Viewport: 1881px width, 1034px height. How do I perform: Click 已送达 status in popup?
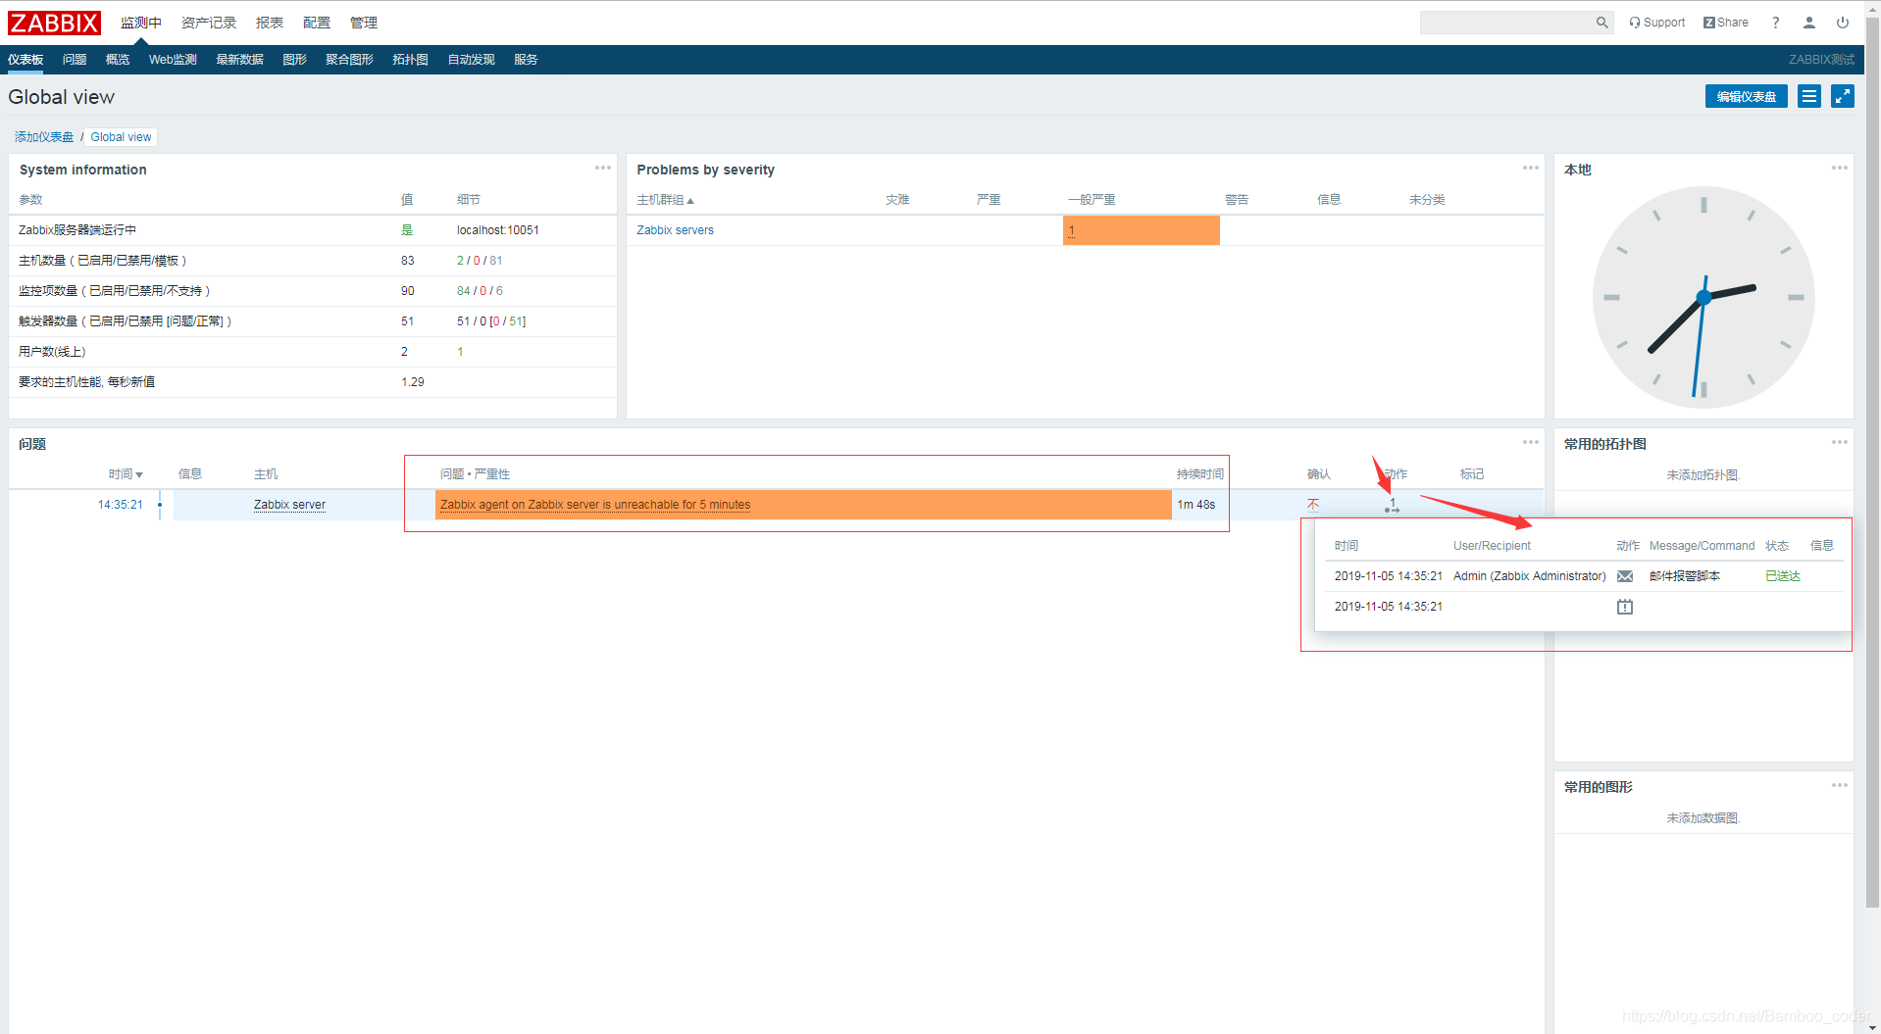point(1783,576)
